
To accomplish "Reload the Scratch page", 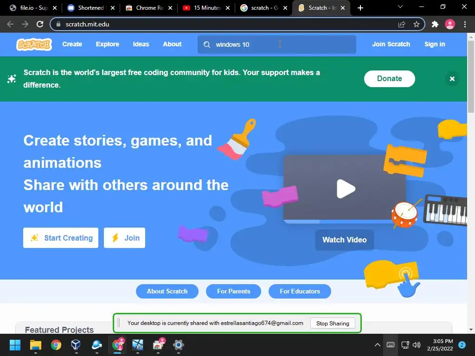I will pos(40,24).
